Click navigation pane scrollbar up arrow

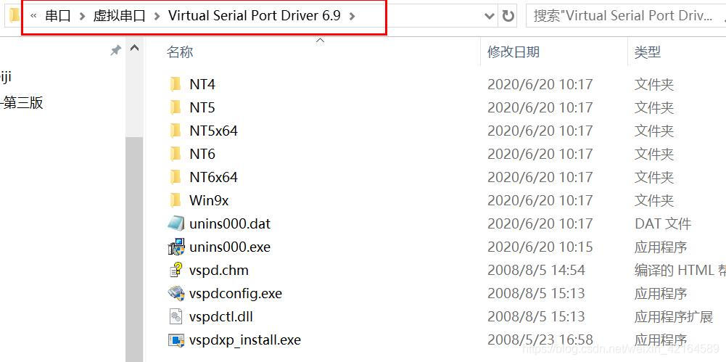point(134,48)
